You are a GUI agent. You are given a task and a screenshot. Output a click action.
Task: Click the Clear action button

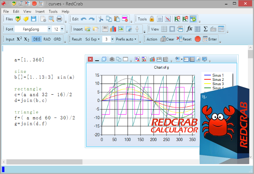click(167, 39)
